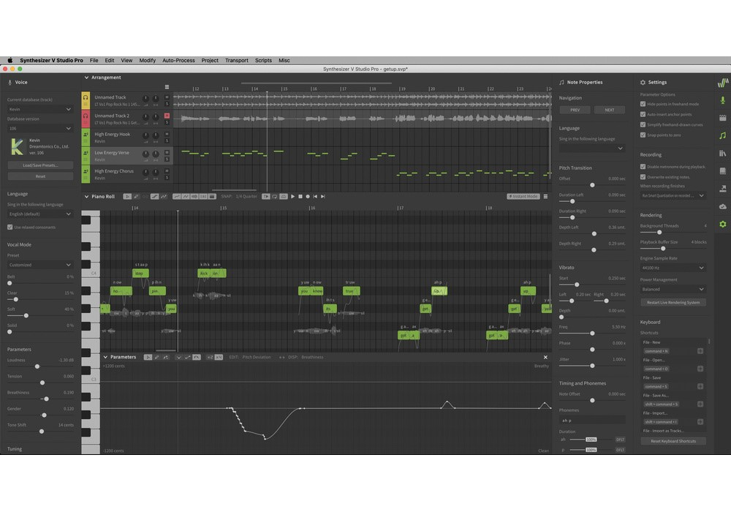Screen dimensions: 731x512
Task: Jump to the beginning with skip-back button
Action: tap(315, 196)
